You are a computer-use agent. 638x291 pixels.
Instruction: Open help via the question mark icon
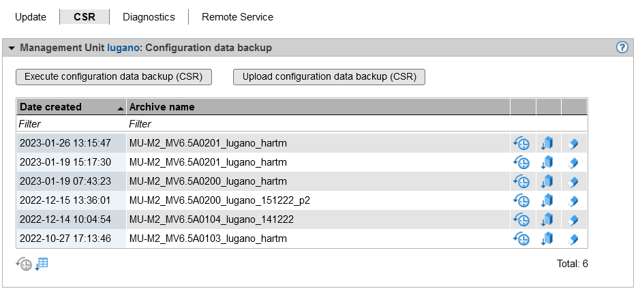click(622, 48)
